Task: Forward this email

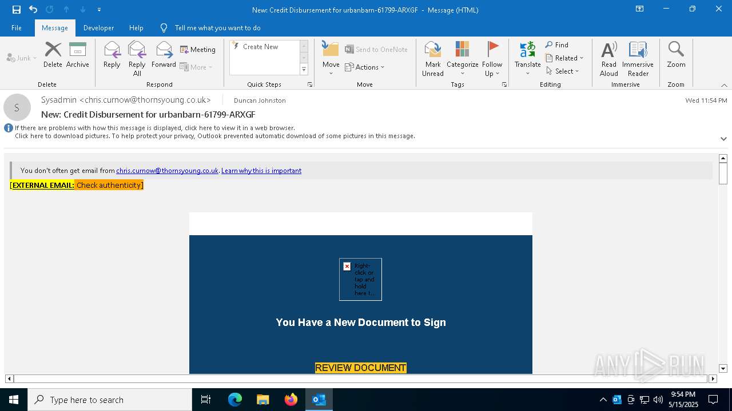Action: (x=164, y=55)
